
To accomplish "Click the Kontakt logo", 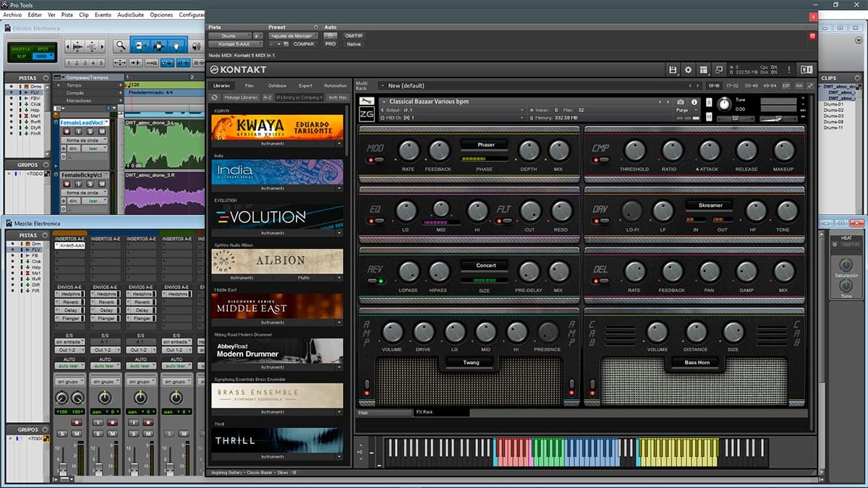I will click(239, 70).
